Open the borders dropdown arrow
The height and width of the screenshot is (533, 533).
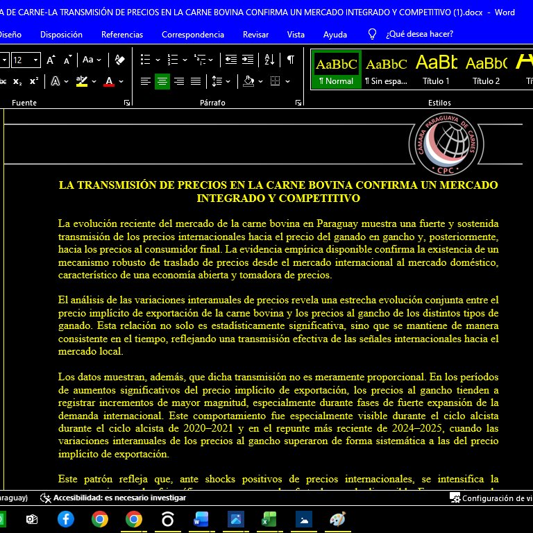point(287,82)
